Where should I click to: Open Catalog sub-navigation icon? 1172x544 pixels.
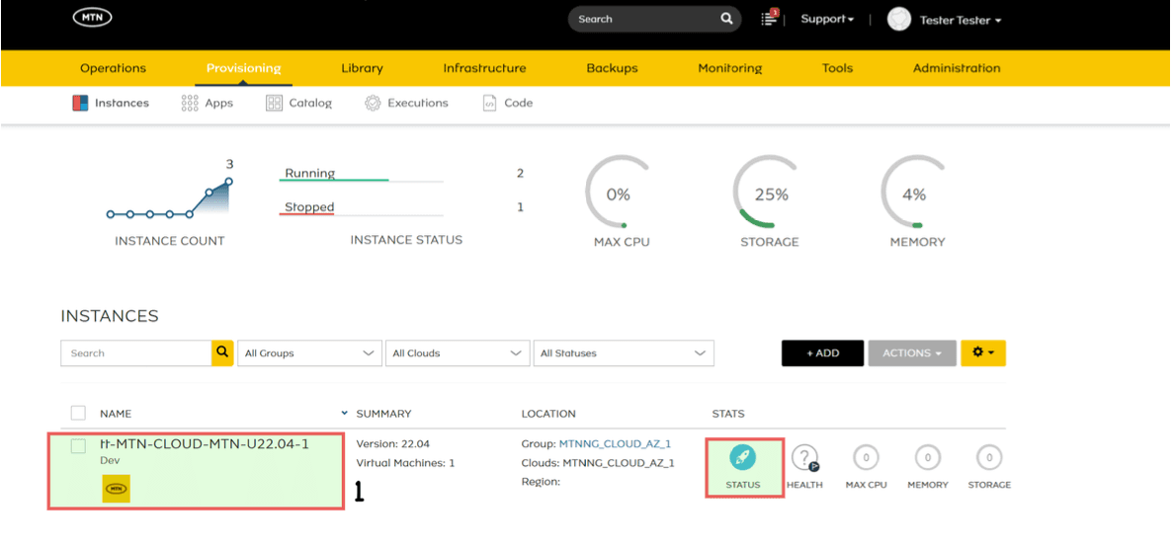(274, 103)
